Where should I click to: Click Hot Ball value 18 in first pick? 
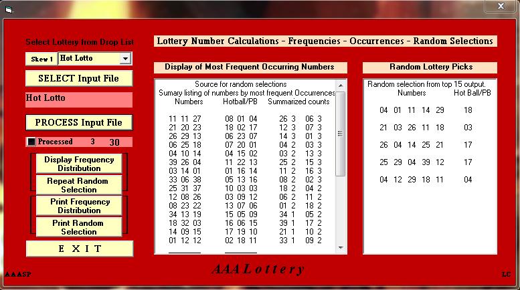(468, 110)
